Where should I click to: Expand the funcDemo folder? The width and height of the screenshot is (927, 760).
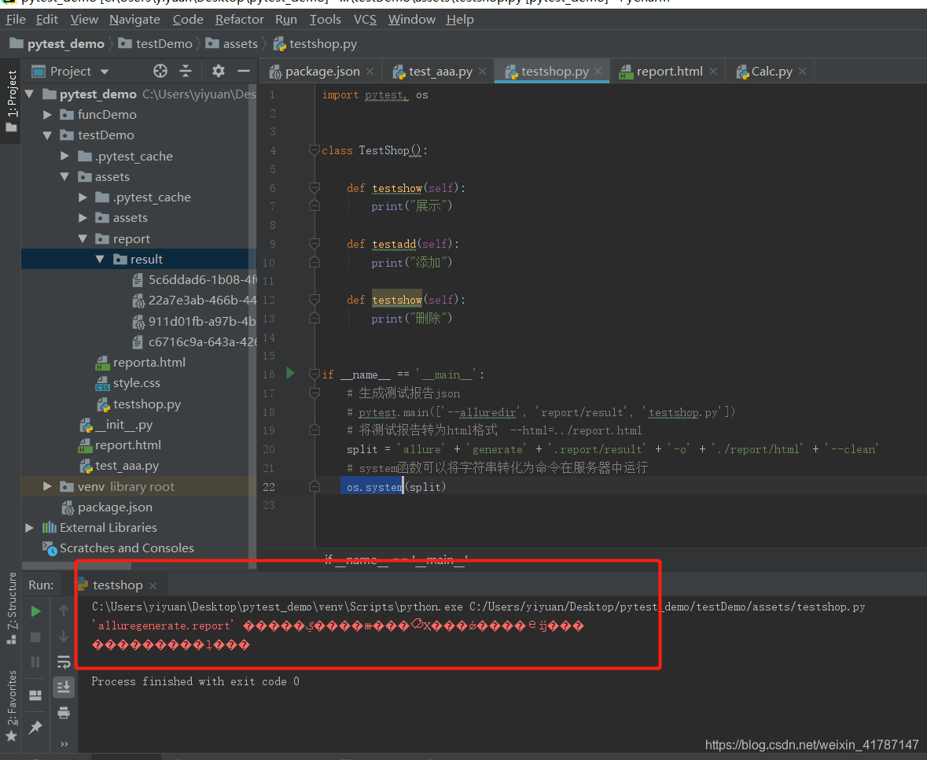[x=47, y=115]
